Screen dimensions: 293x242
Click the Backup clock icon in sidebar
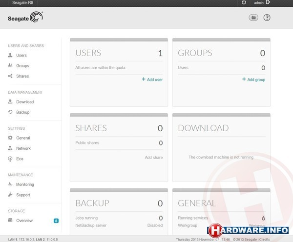[10, 112]
